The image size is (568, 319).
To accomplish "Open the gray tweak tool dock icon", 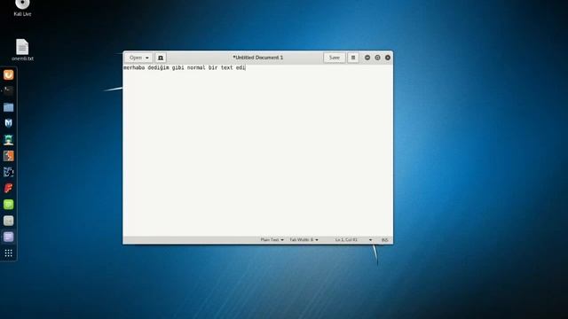I will [x=8, y=221].
